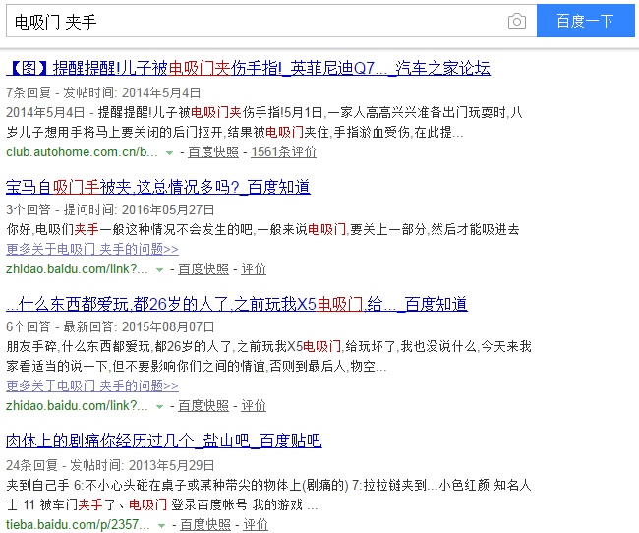Open the 宝马自吸门手被夹 百度知道 result
This screenshot has width=639, height=533.
(157, 187)
